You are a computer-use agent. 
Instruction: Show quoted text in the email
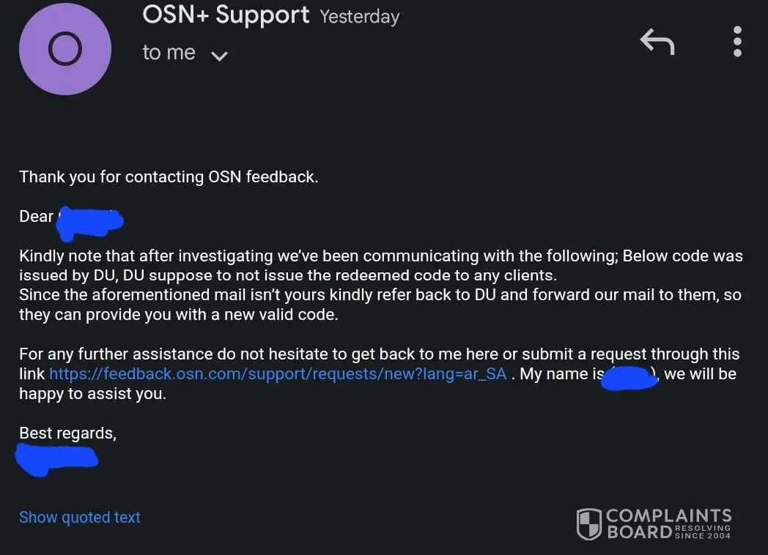tap(79, 517)
